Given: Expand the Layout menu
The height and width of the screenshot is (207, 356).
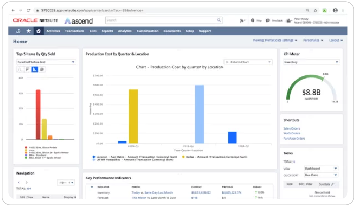Looking at the screenshot, I should 336,40.
